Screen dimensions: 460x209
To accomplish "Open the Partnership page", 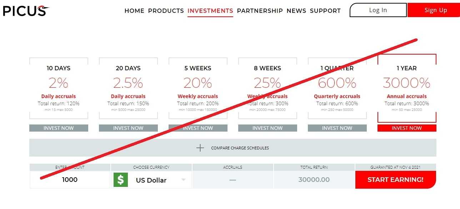I will click(260, 11).
